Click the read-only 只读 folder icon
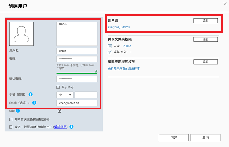 (x=110, y=46)
